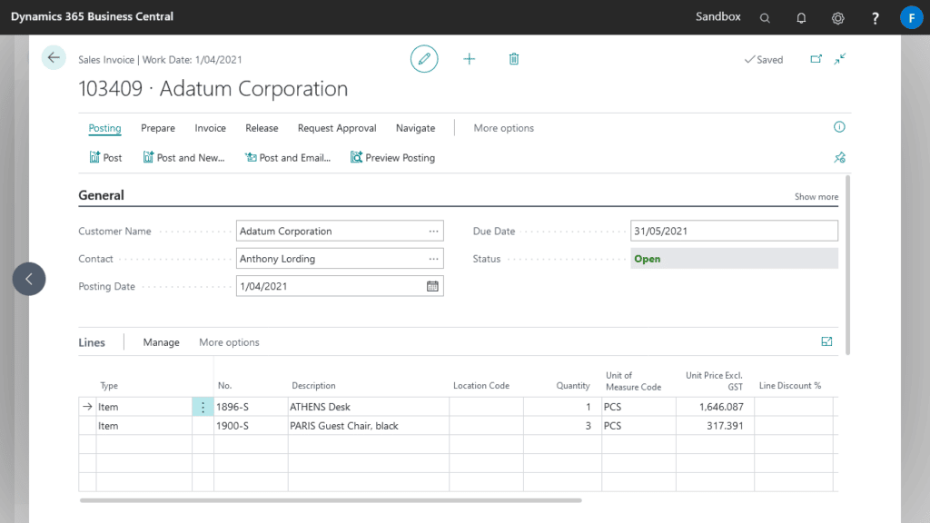930x523 pixels.
Task: Click the Preview Posting button
Action: point(393,158)
